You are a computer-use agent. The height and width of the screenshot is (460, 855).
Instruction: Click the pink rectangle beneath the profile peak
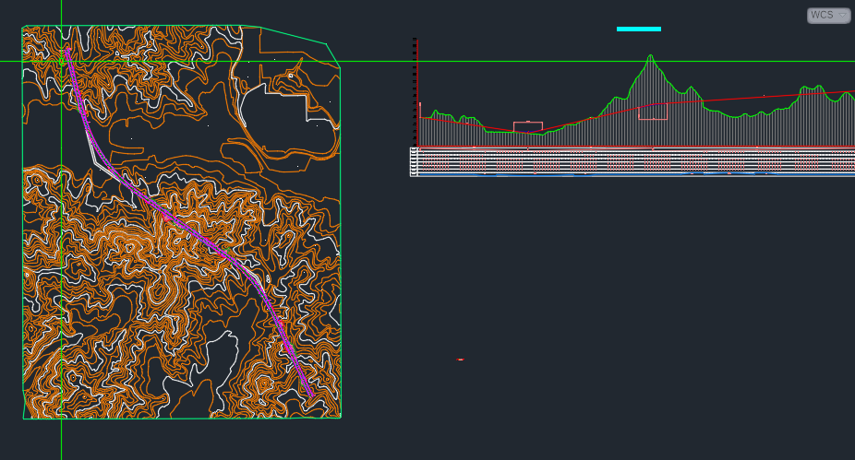coord(653,112)
